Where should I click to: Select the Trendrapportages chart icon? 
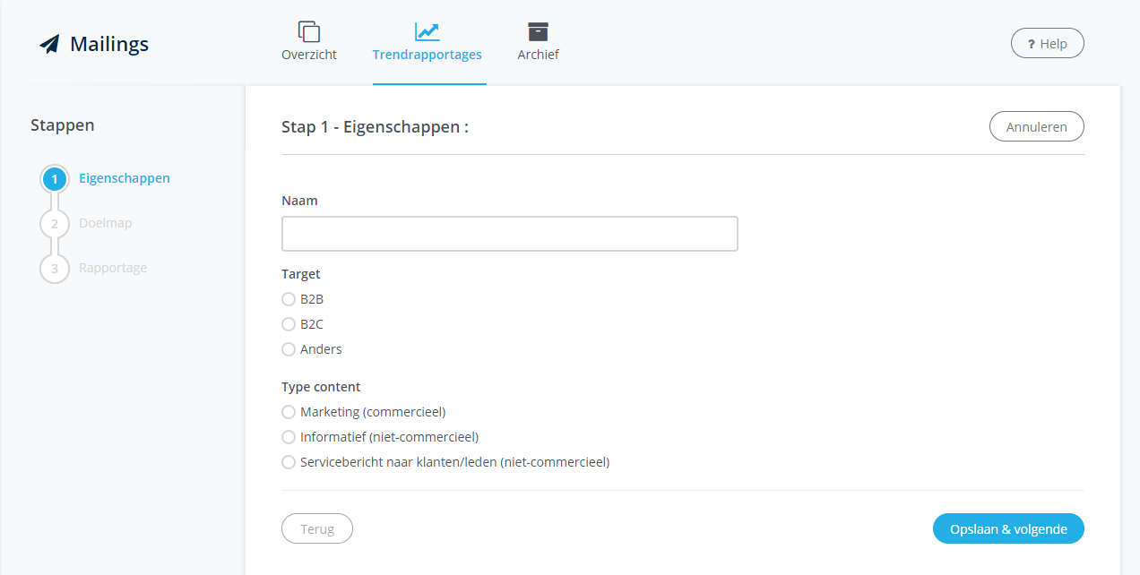427,30
